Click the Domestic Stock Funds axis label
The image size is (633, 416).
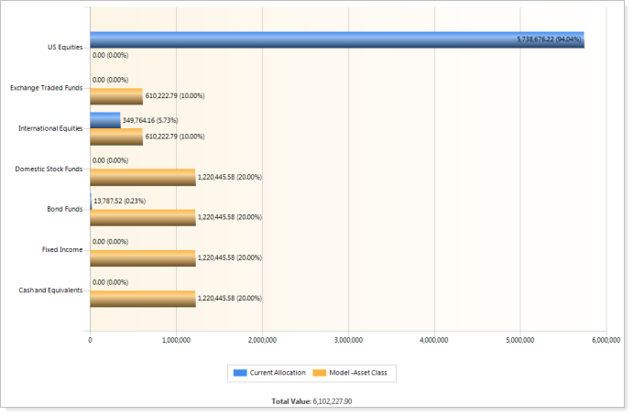pyautogui.click(x=49, y=169)
